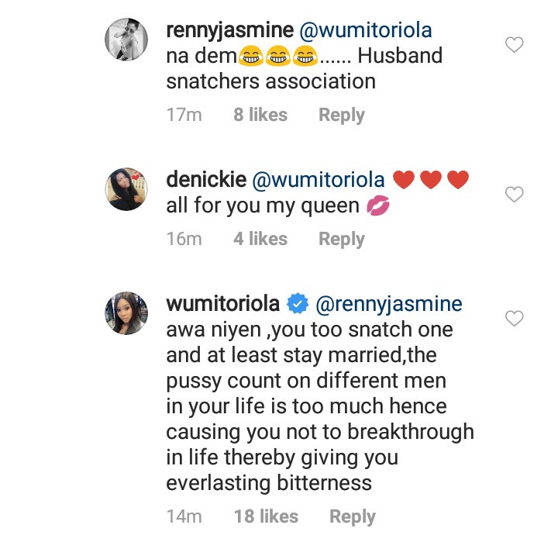Tap @wumitoriola mention in denickie's comment
The image size is (558, 549).
pos(319,180)
